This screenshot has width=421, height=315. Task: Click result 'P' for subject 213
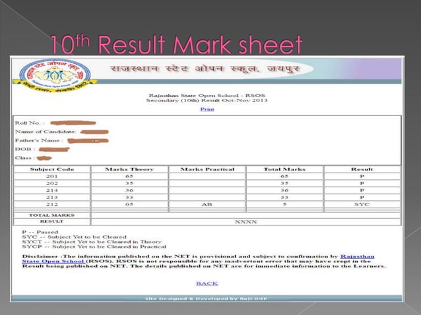point(362,197)
